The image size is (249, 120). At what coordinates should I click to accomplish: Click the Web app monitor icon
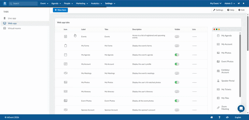(x=5, y=23)
